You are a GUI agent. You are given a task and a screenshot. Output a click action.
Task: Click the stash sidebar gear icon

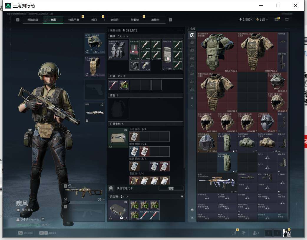pos(192,105)
